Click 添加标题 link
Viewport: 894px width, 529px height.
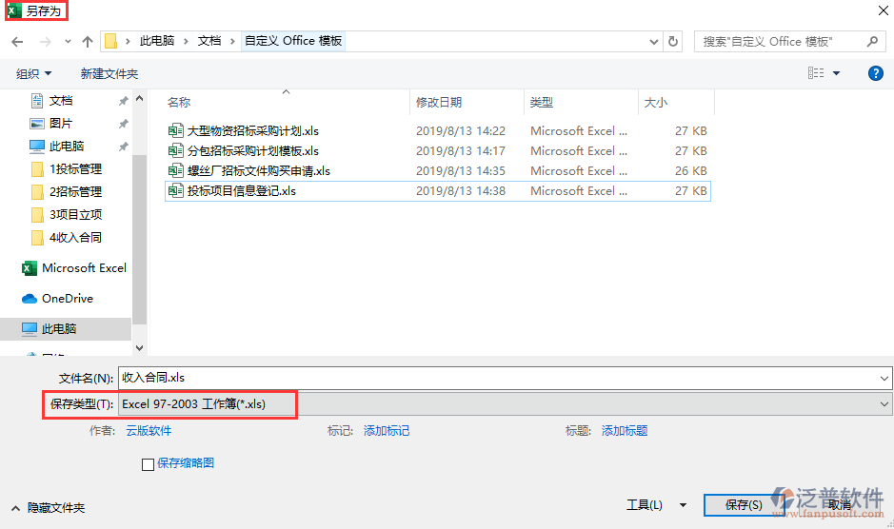pos(625,431)
